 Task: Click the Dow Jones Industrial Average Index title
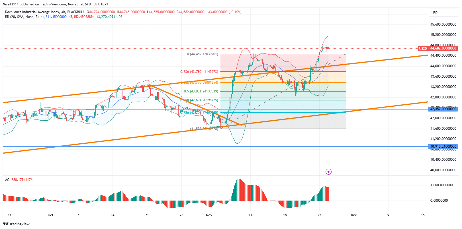[32, 12]
